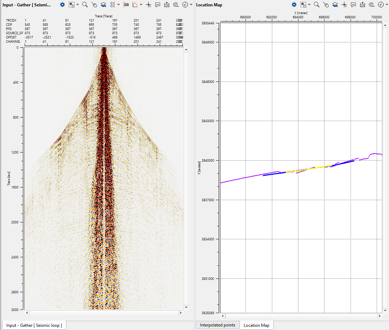Screen dimensions: 389x330
Task: Click export image icon in Location Map toolbar
Action: coord(362,5)
